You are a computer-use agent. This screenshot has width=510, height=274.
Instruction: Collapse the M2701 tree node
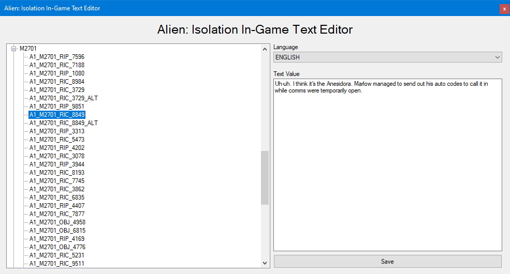click(x=13, y=49)
